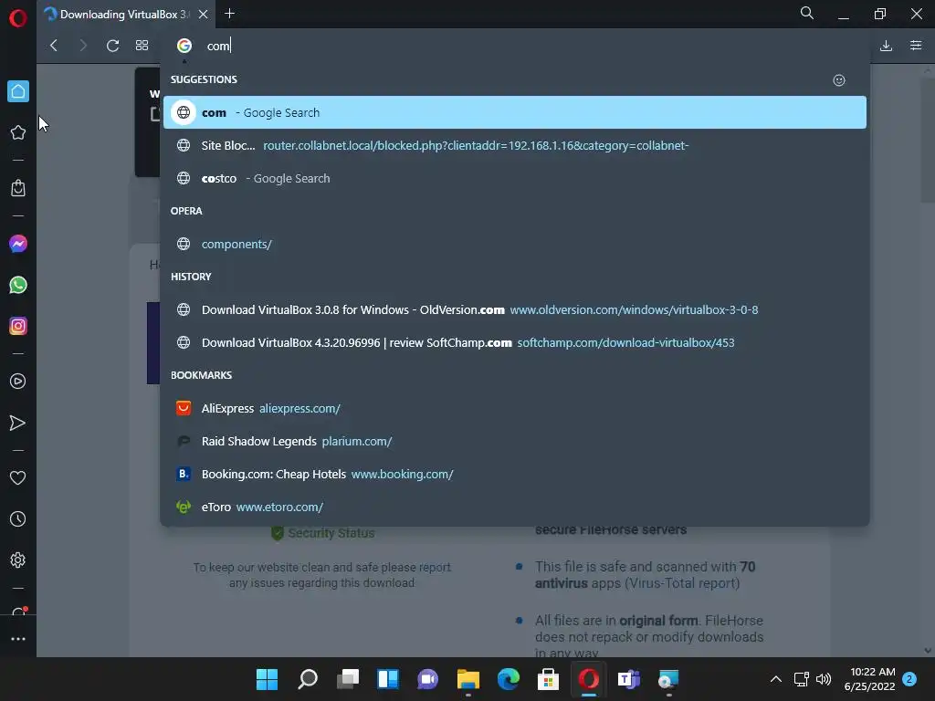This screenshot has width=935, height=701.
Task: Open Easy Setup sliders icon
Action: click(916, 46)
